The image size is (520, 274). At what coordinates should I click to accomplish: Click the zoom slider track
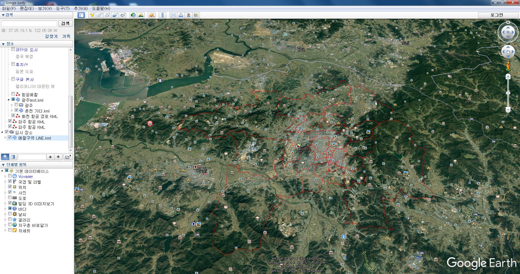pyautogui.click(x=508, y=93)
